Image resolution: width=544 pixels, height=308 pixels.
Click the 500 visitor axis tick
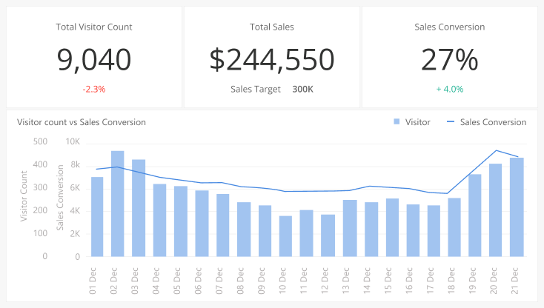tap(40, 141)
